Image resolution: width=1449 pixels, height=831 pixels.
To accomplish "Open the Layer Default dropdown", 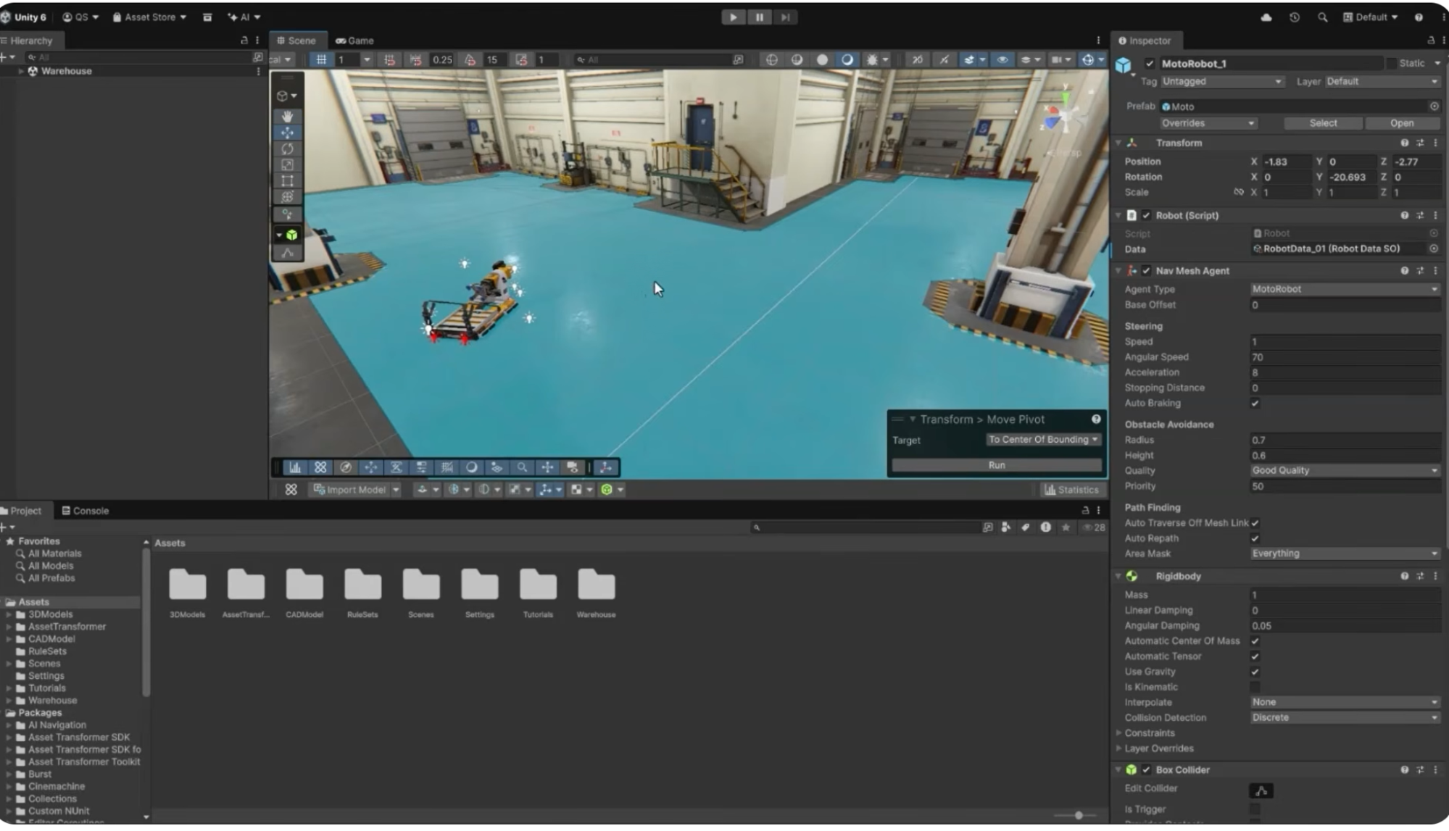I will pyautogui.click(x=1382, y=82).
